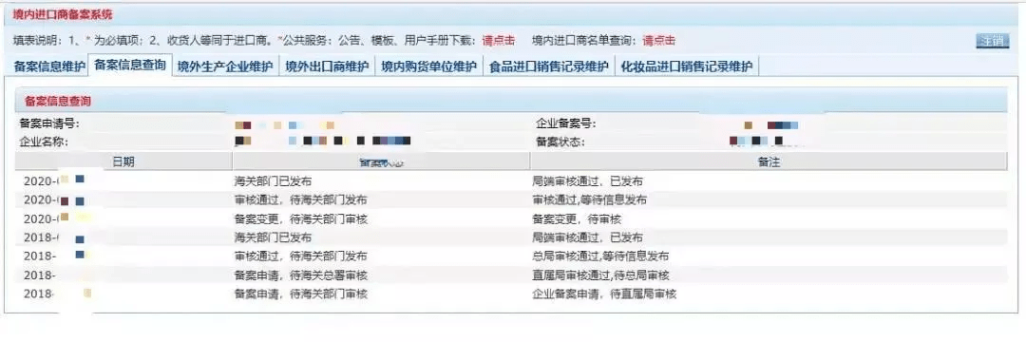
Task: Open the 境内购货单位维护 tab
Action: click(x=428, y=66)
